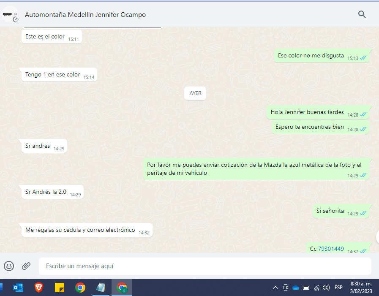Image resolution: width=379 pixels, height=296 pixels.
Task: Expand the hidden system tray icons chevron
Action: 275,288
